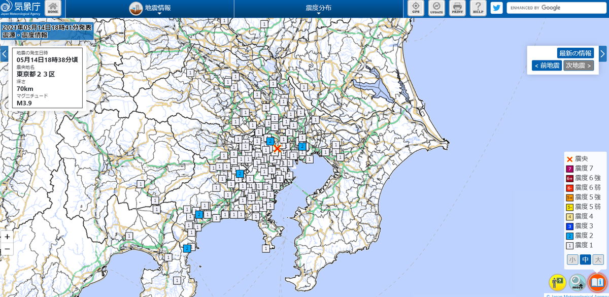Image resolution: width=609 pixels, height=297 pixels.
Task: Click the 震度1 white legend icon
Action: [570, 246]
